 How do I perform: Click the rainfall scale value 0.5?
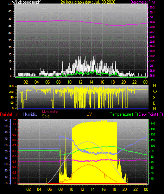coord(14,156)
